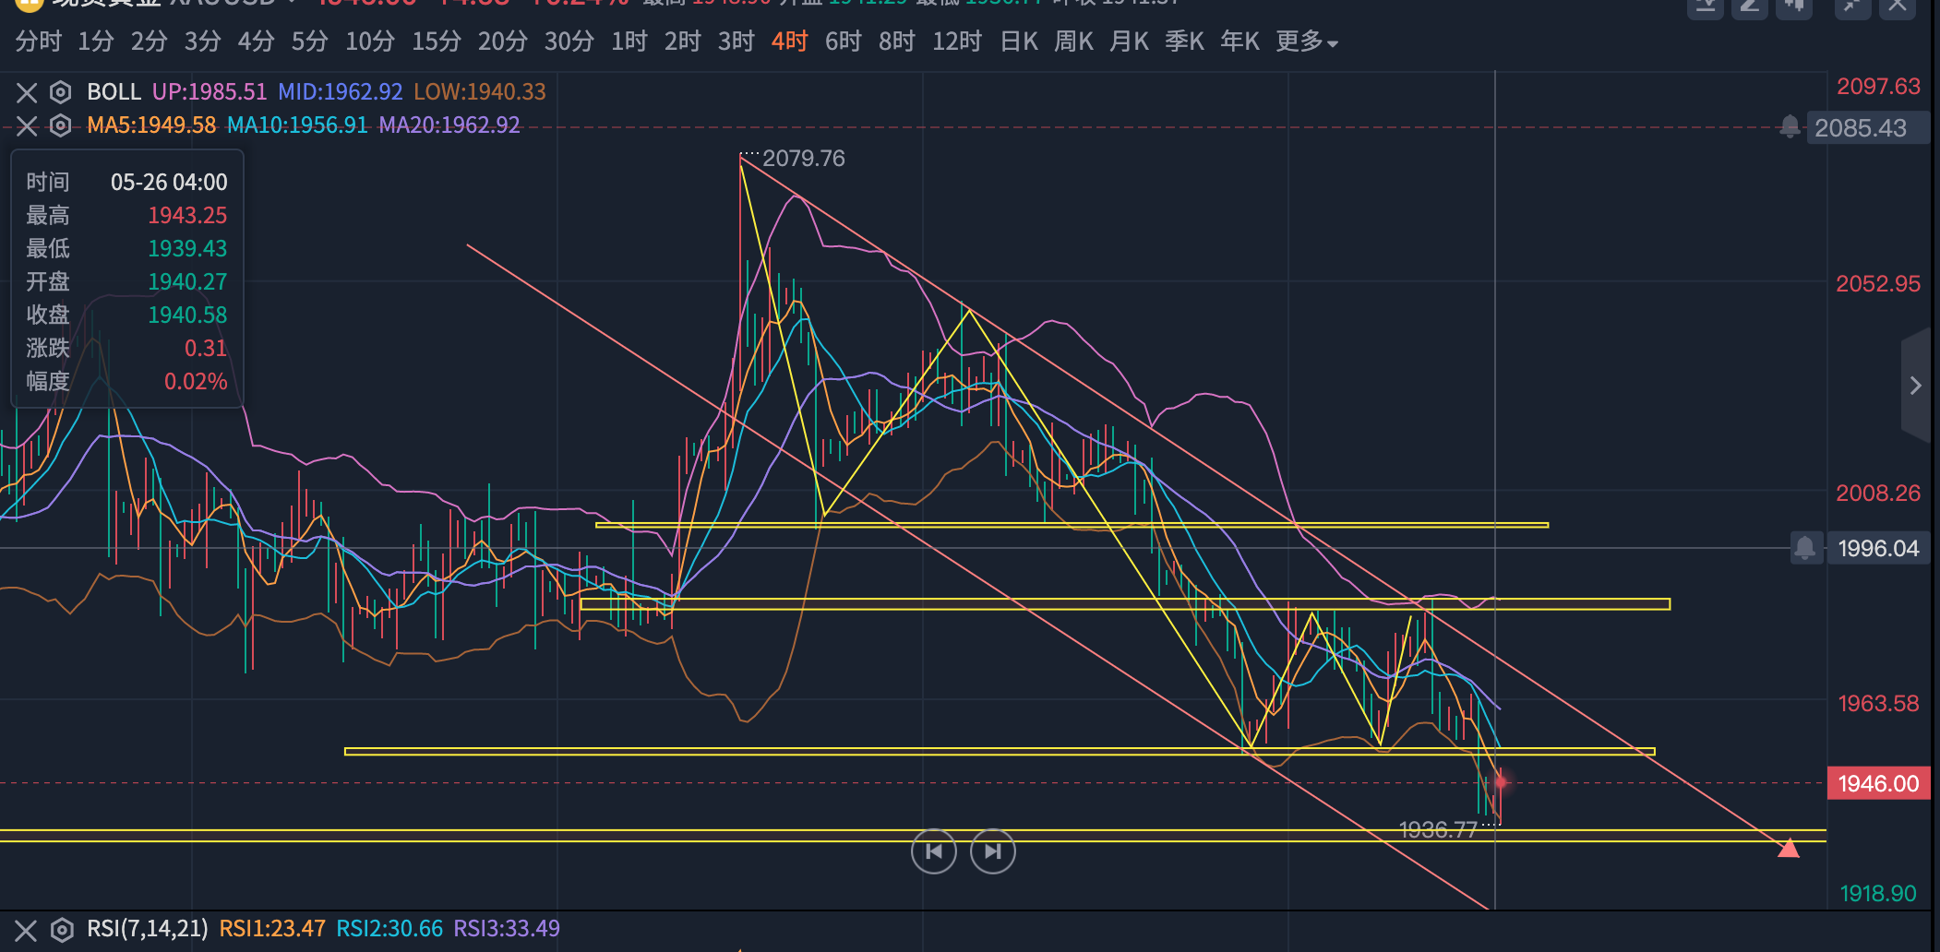1940x952 pixels.
Task: Select candlestick chart type icon at top
Action: tap(1794, 6)
